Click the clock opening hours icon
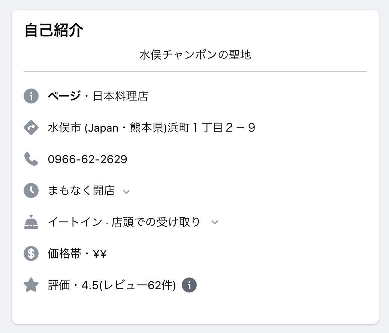The width and height of the screenshot is (389, 333). coord(31,190)
